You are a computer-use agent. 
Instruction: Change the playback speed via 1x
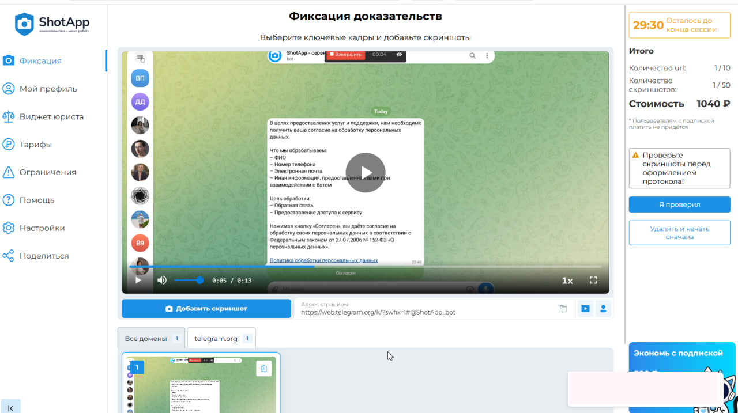click(x=567, y=281)
